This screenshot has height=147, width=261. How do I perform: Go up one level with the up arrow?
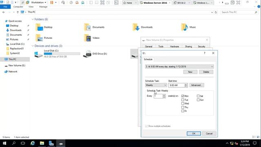(x=18, y=12)
